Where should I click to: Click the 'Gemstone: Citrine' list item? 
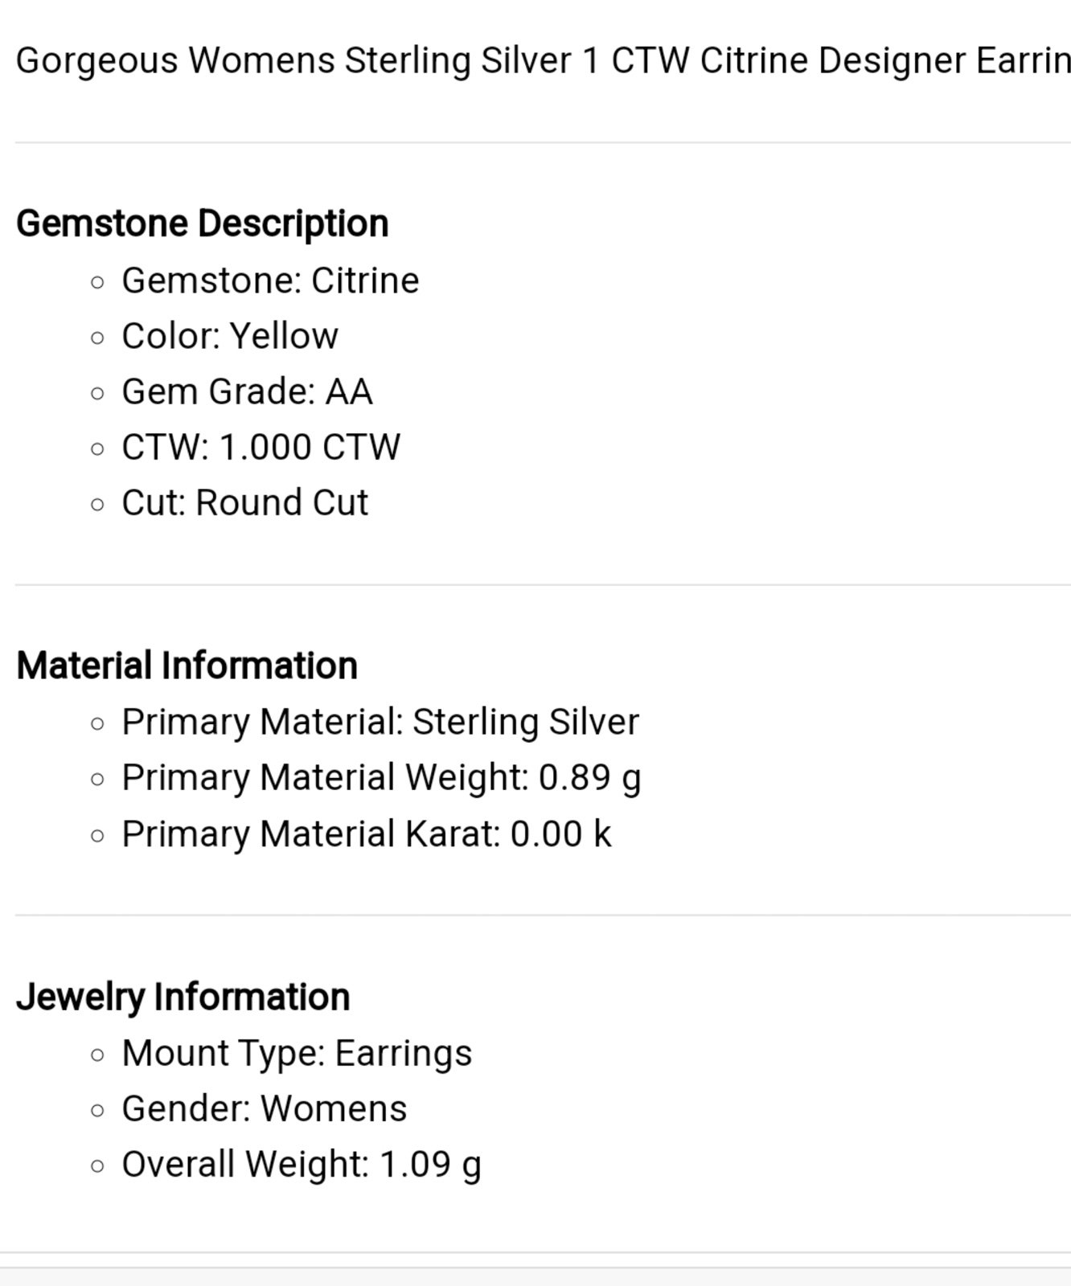[x=270, y=281]
